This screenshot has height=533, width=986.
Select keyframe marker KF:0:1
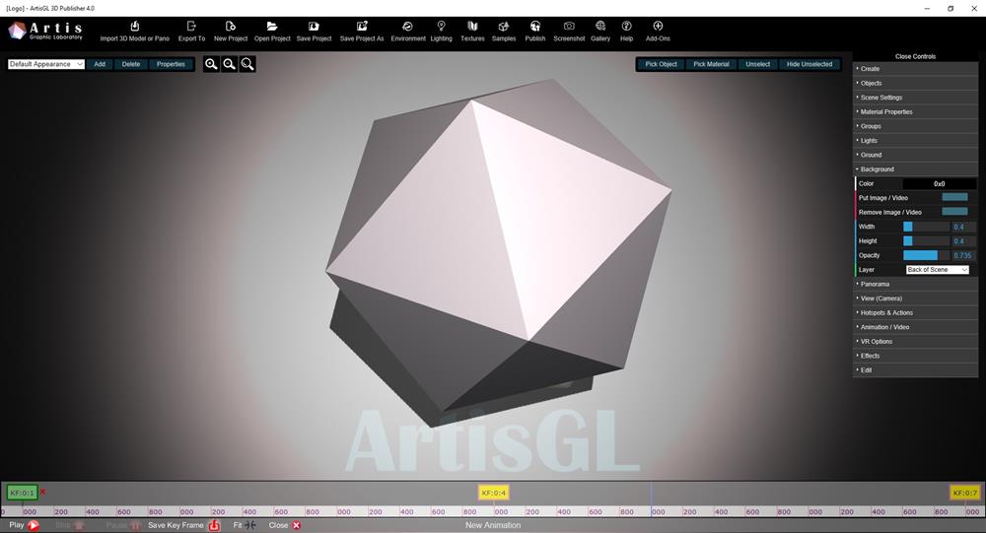[22, 493]
